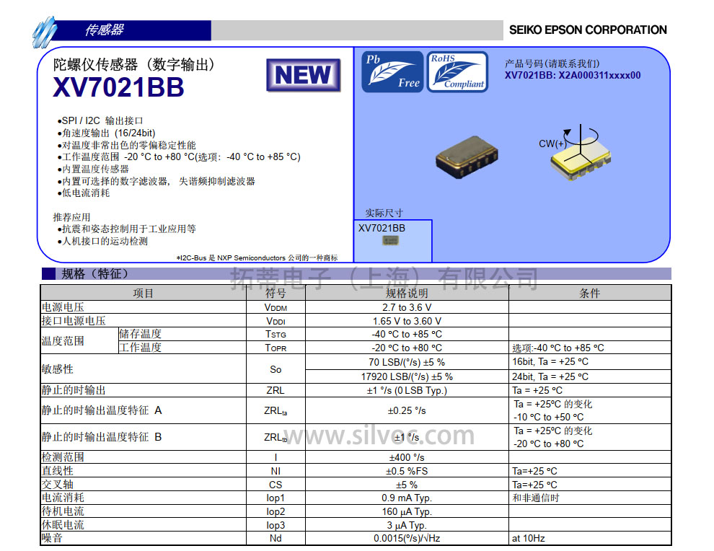The height and width of the screenshot is (551, 714).
Task: Click the 条件 column header
Action: coord(590,294)
